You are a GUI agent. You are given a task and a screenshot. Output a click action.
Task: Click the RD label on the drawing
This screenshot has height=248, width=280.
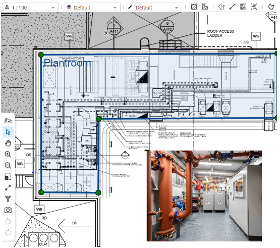[x=44, y=218]
